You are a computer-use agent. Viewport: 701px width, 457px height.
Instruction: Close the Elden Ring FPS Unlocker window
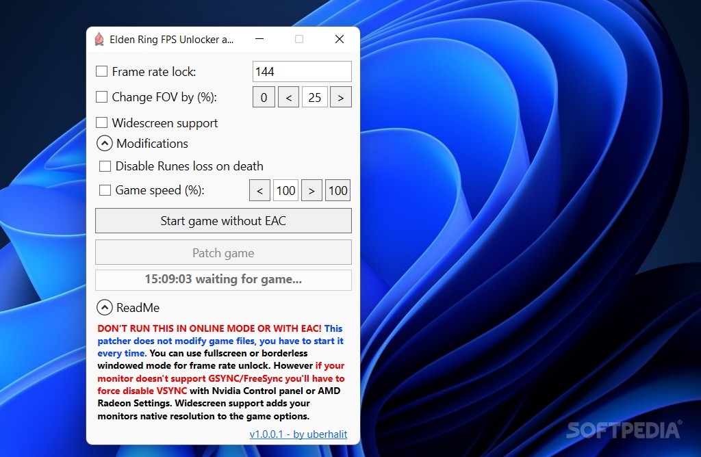click(340, 39)
